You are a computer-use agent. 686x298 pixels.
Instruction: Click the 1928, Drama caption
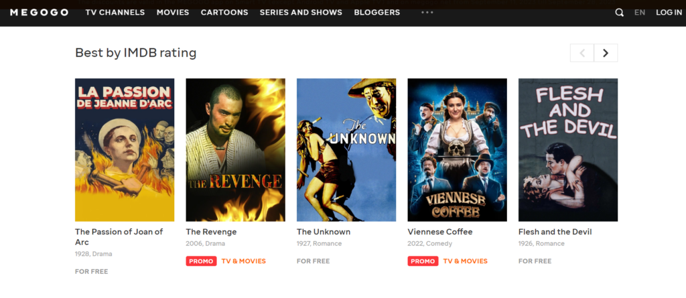click(x=94, y=254)
